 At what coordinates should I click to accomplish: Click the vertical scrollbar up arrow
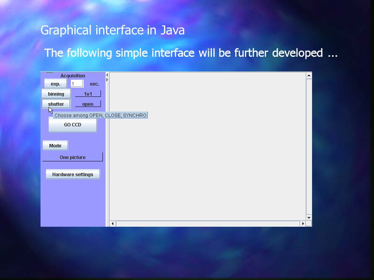(309, 76)
